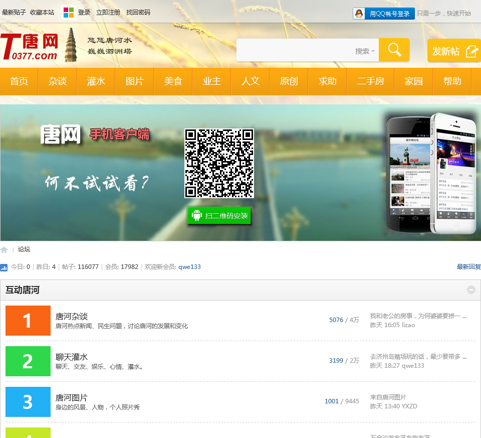481x438 pixels.
Task: Open the 灌水 navigation tab
Action: point(96,81)
